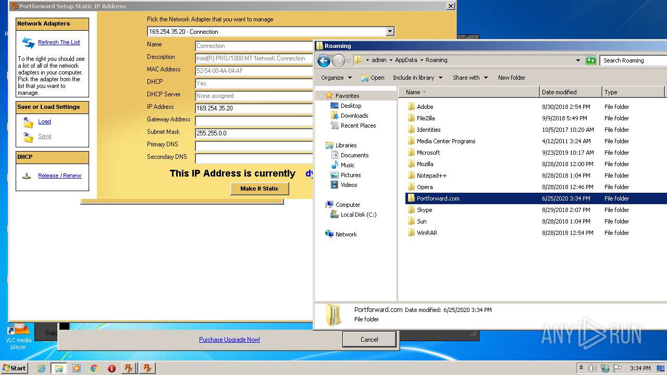Click the DHCP Release / Renew icon
This screenshot has height=375, width=667.
pyautogui.click(x=27, y=176)
